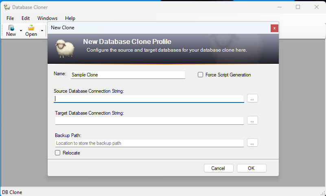The width and height of the screenshot is (326, 196).
Task: Focus the Target Database Connection String field
Action: [x=149, y=121]
